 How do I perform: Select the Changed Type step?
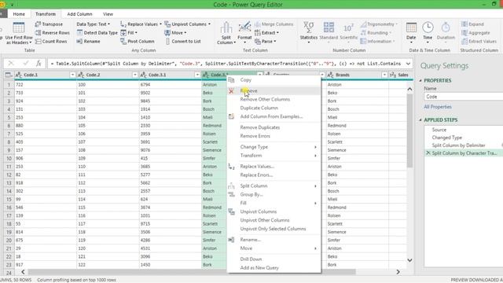(446, 138)
